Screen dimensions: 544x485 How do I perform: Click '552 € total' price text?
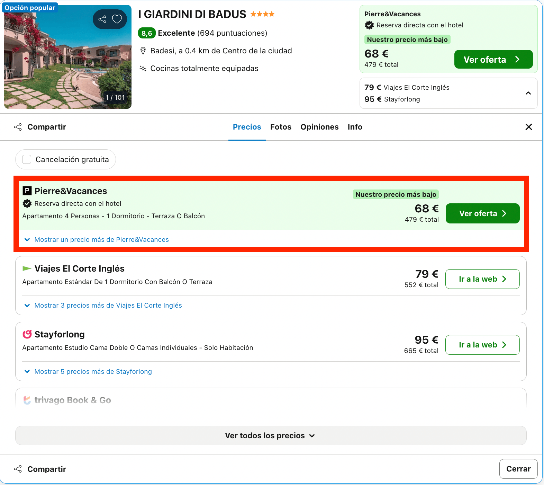[x=421, y=285]
